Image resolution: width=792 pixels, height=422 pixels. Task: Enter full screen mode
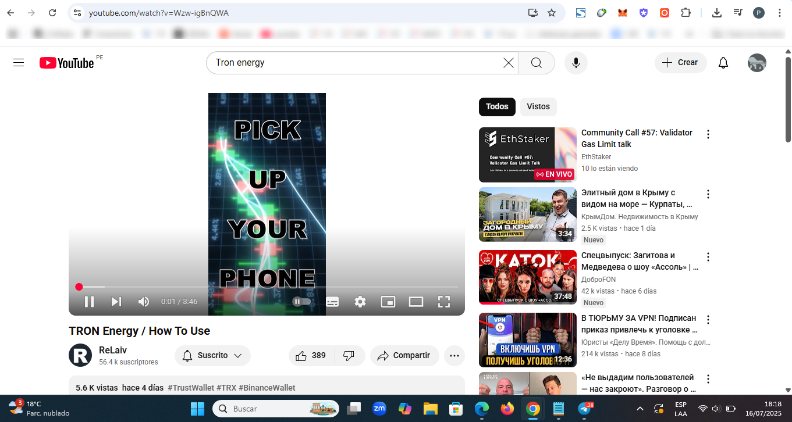pos(444,302)
